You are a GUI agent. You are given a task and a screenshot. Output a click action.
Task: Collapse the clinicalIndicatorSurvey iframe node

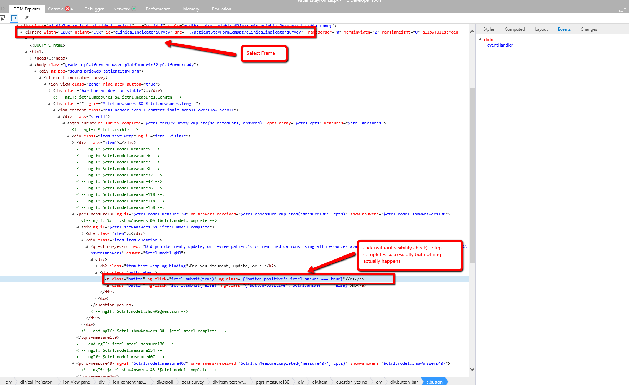21,32
